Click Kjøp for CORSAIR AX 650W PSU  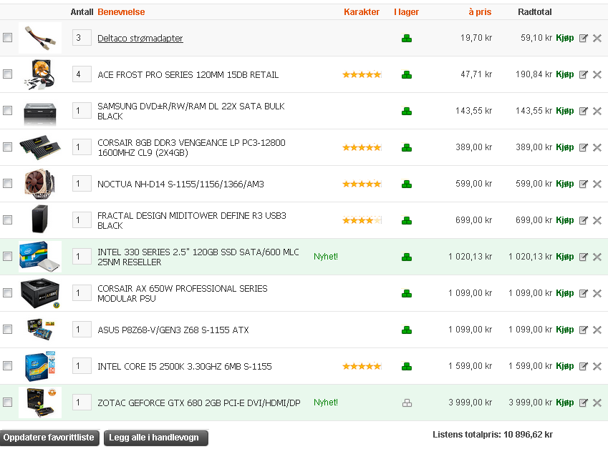pos(564,293)
